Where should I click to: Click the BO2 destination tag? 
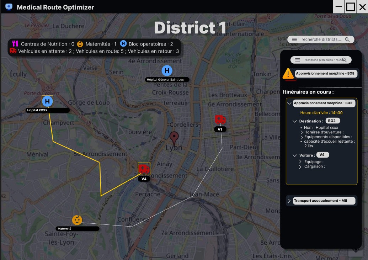point(332,121)
